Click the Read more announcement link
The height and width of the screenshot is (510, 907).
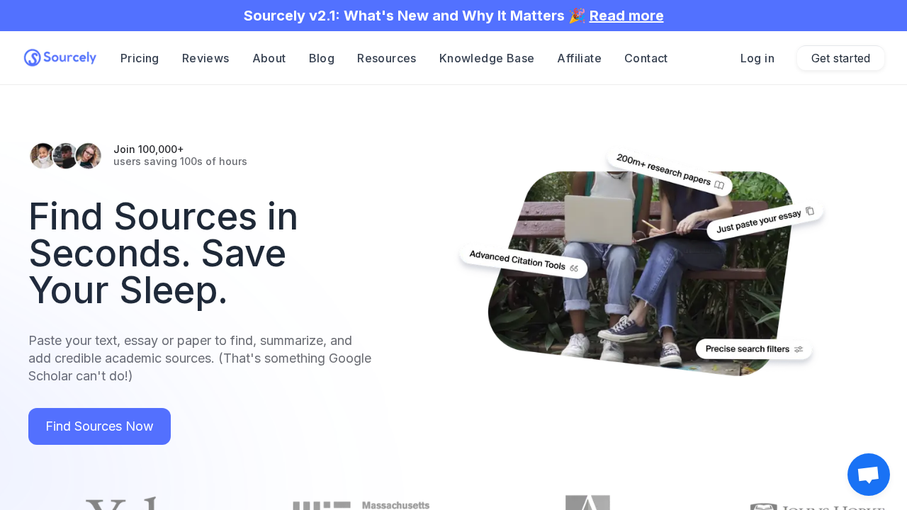click(626, 15)
